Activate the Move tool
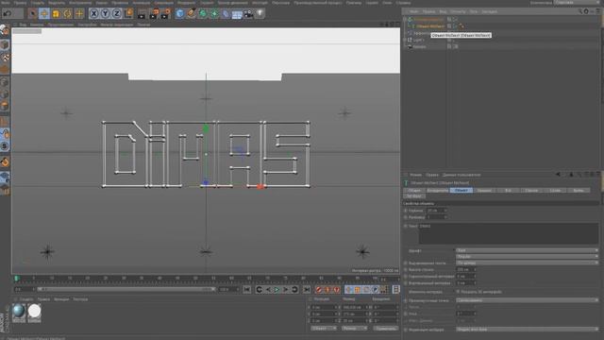604x340 pixels. pos(44,14)
